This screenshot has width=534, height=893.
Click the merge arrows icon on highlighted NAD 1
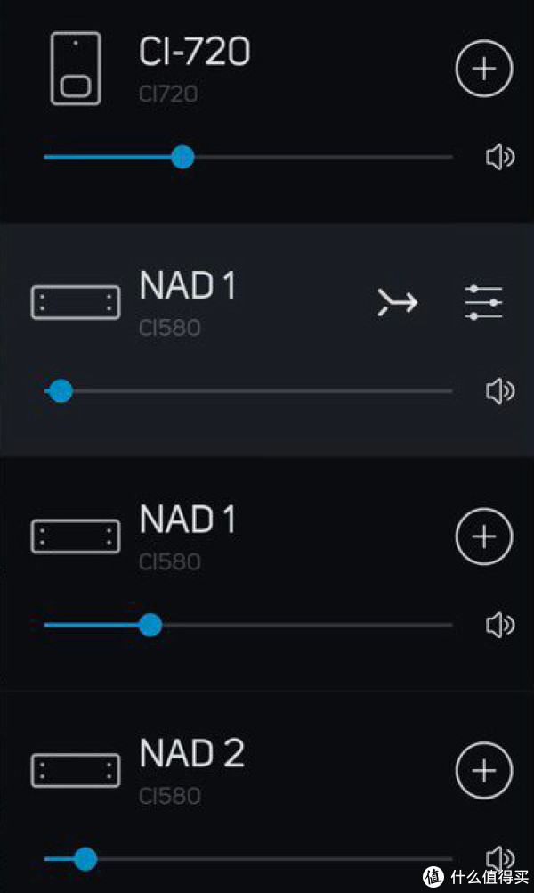(398, 302)
